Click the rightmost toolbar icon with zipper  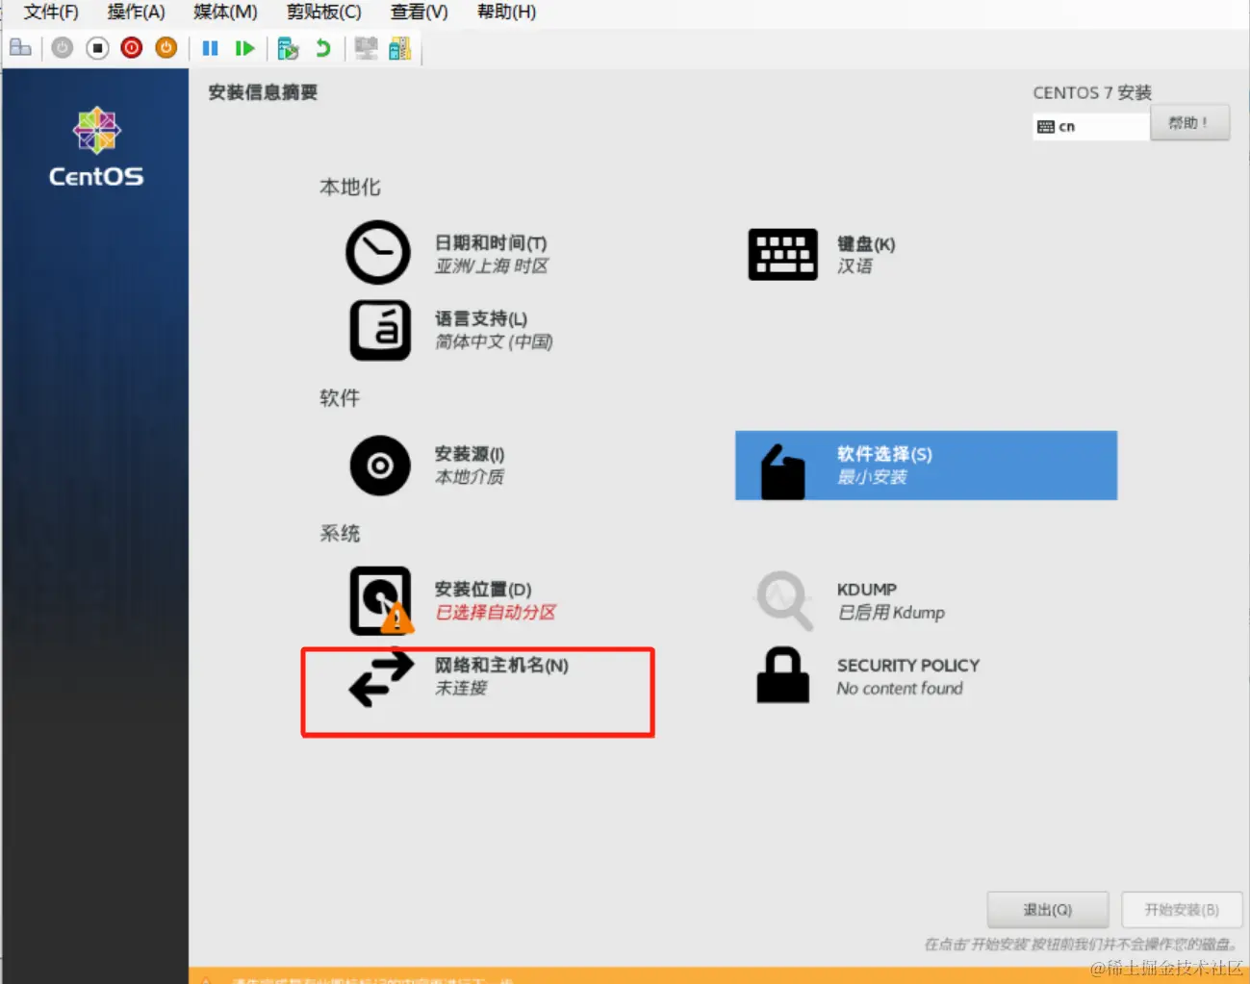click(399, 48)
